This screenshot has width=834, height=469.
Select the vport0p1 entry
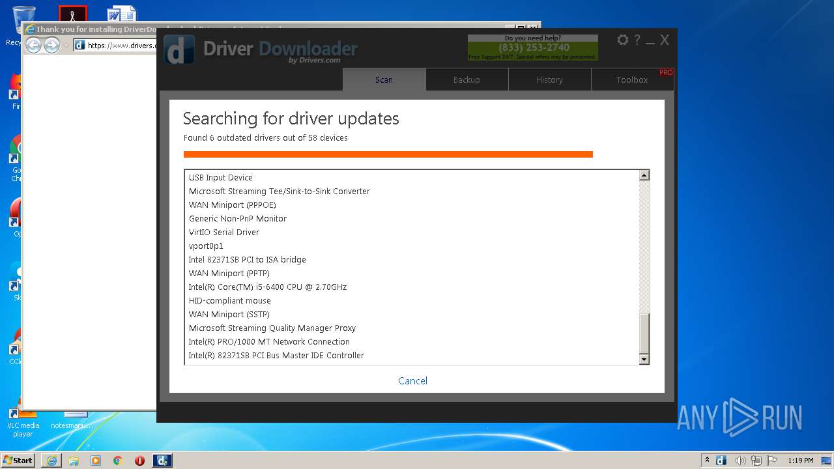pyautogui.click(x=412, y=246)
